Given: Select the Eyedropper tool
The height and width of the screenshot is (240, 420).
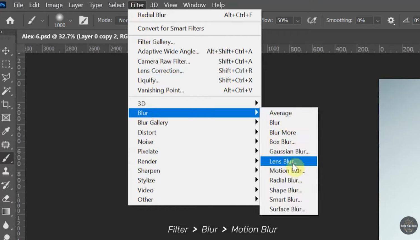Looking at the screenshot, I should (6, 131).
